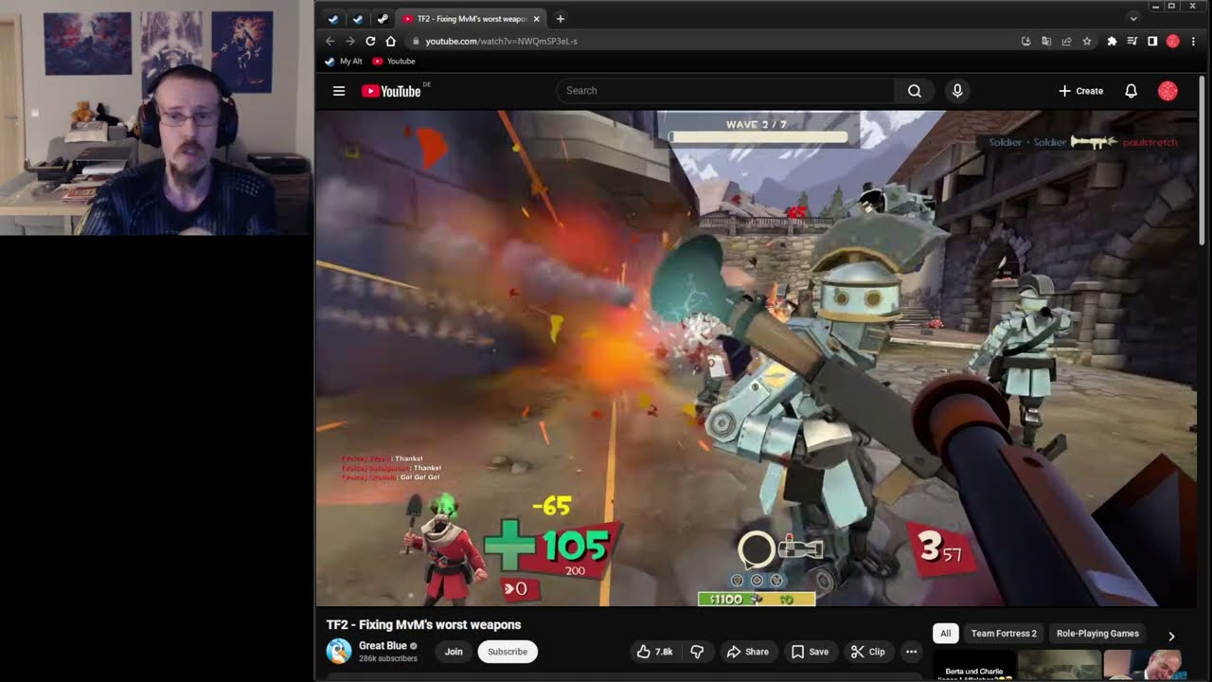The height and width of the screenshot is (682, 1212).
Task: Open the Great Blue channel name link
Action: (383, 646)
